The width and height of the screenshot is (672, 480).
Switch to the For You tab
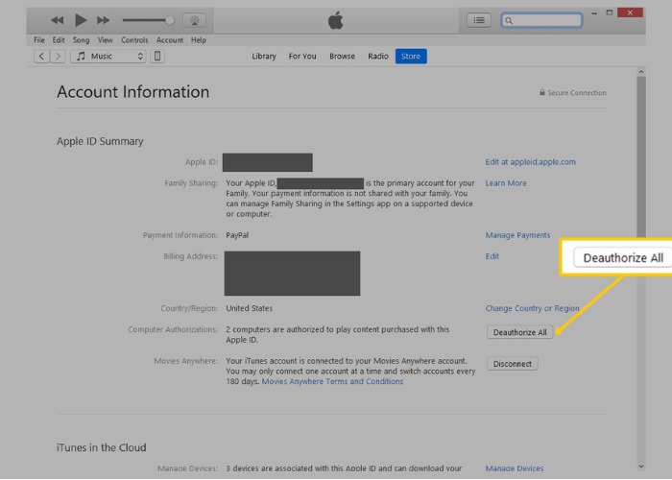[302, 56]
